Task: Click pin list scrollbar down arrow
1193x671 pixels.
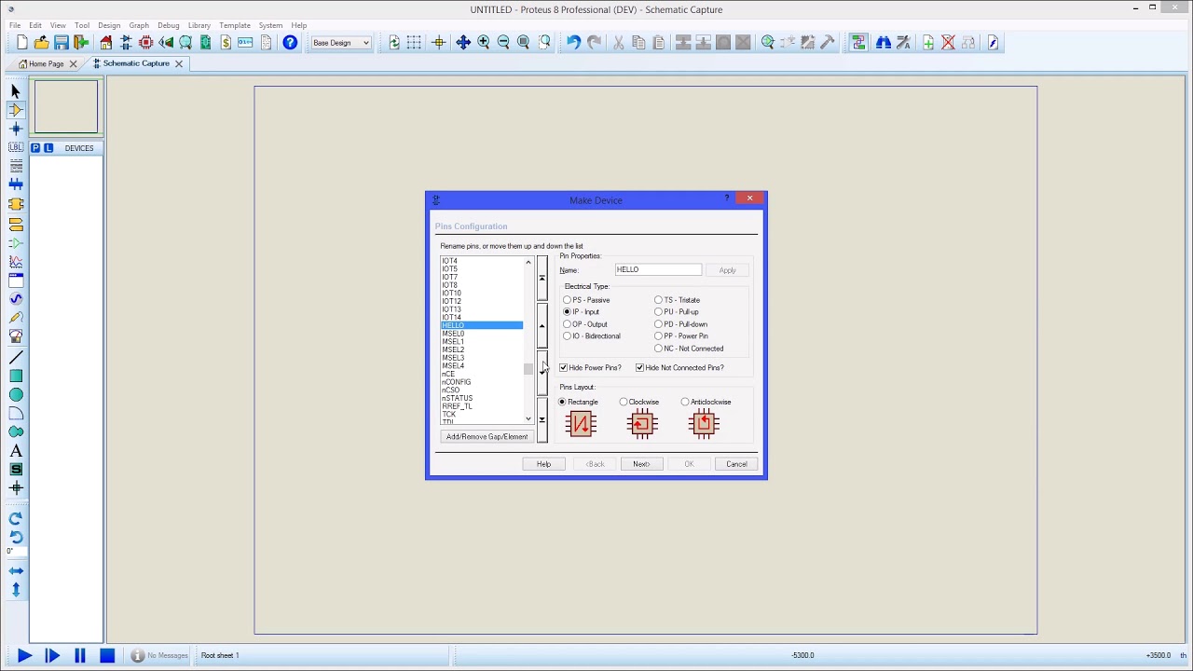Action: (x=528, y=419)
